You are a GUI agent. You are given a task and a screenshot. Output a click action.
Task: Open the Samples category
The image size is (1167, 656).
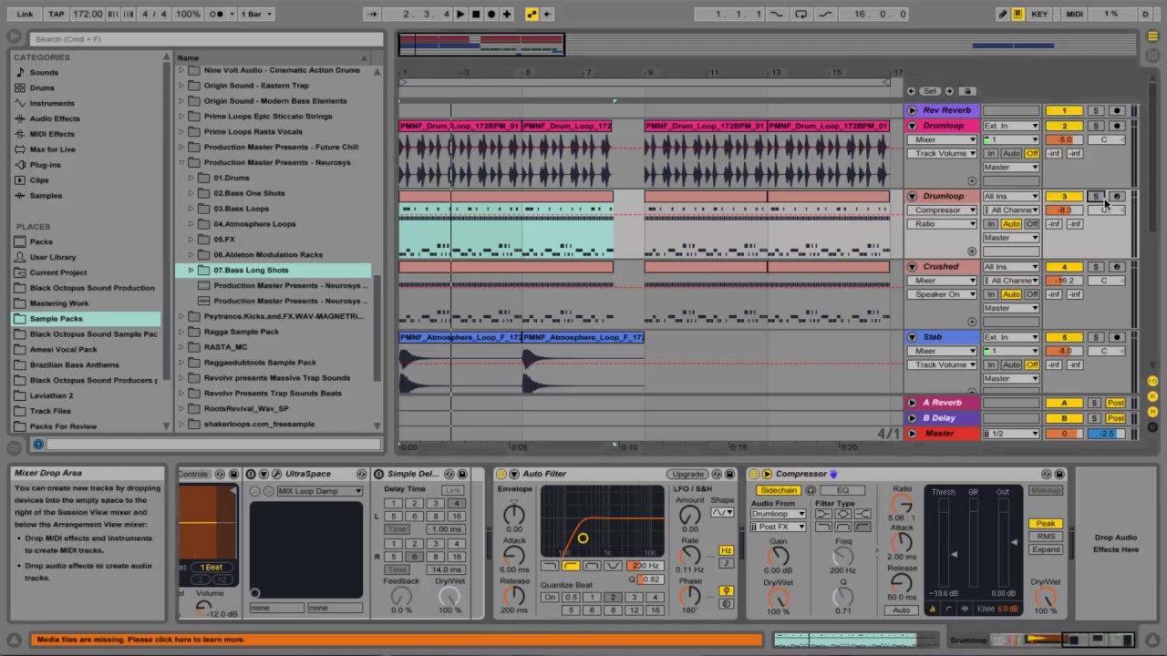pyautogui.click(x=46, y=195)
